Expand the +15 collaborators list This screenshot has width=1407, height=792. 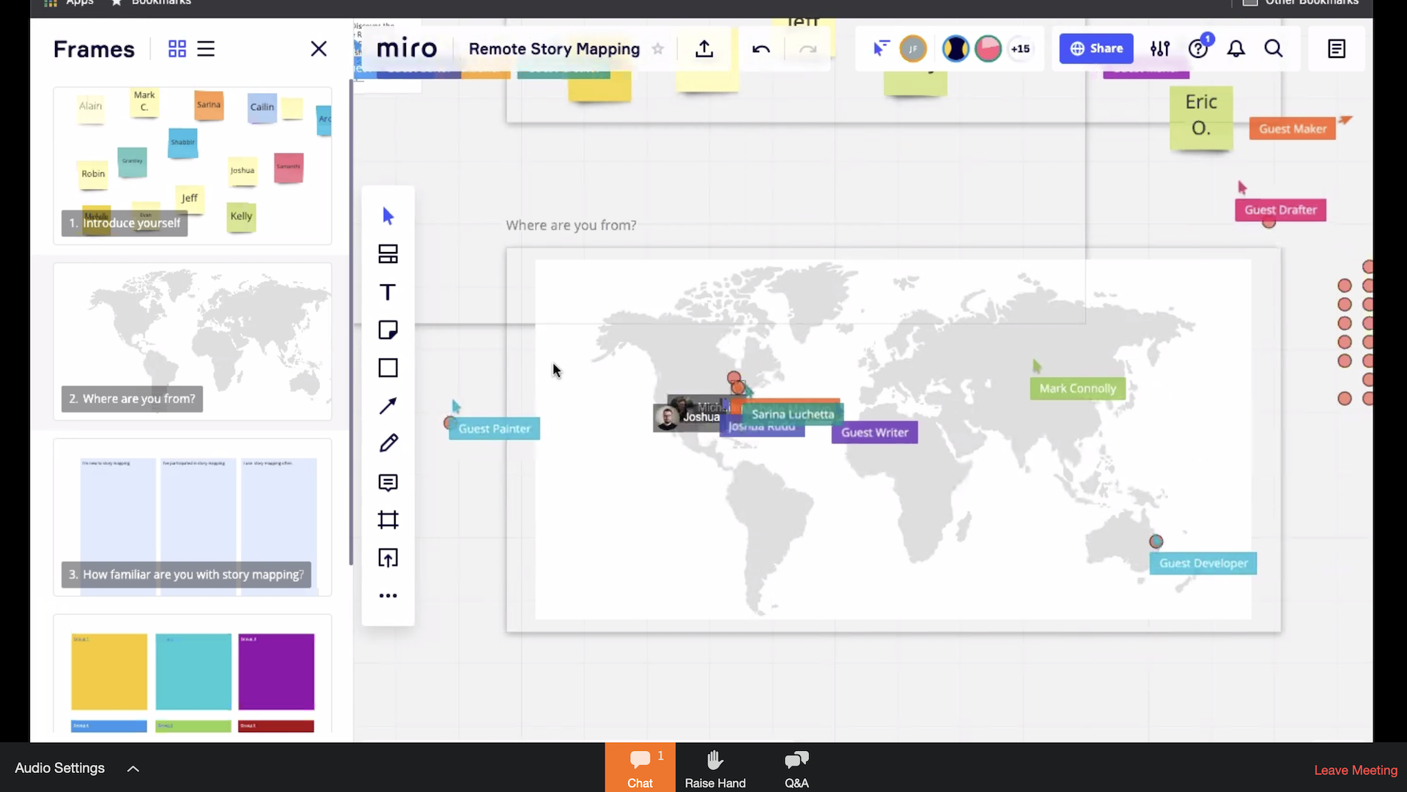coord(1021,48)
